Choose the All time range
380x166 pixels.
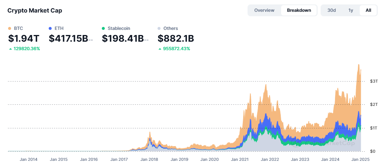click(x=368, y=10)
